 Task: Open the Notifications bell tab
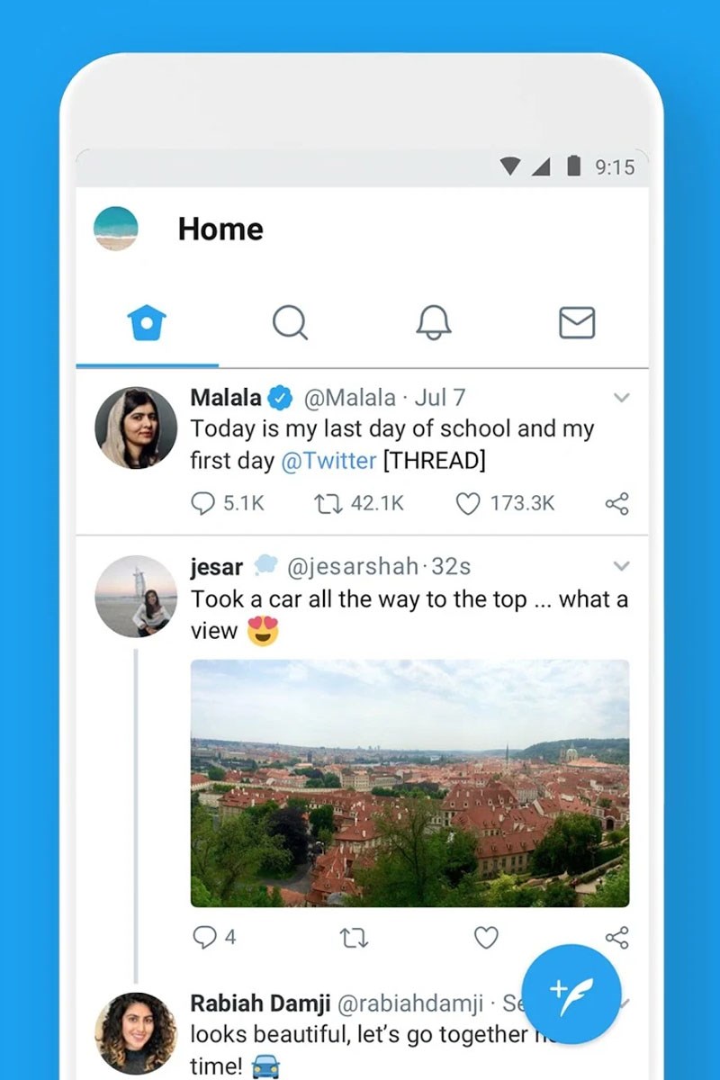(x=433, y=322)
